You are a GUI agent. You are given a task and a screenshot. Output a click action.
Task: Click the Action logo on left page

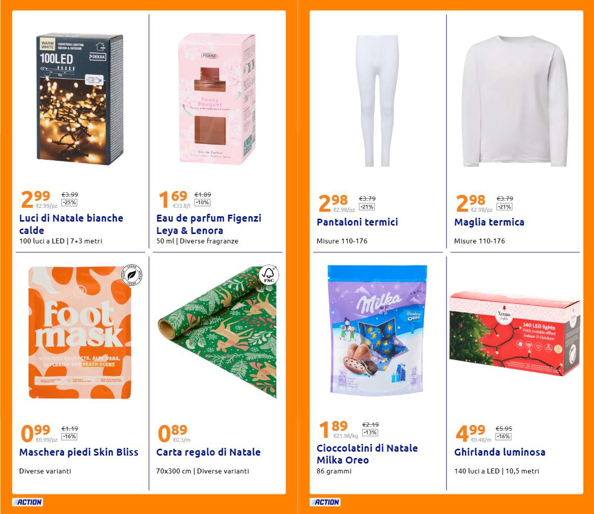[x=28, y=502]
